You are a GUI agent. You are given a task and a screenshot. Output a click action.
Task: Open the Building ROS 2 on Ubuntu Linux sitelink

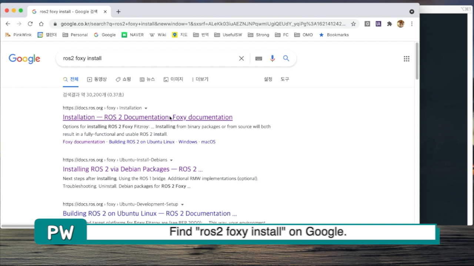(141, 142)
